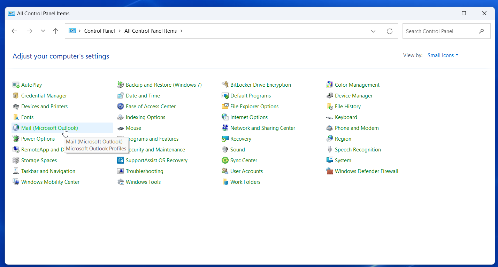Click the Sync Center green icon
Screen dimensions: 498x267
tap(225, 160)
